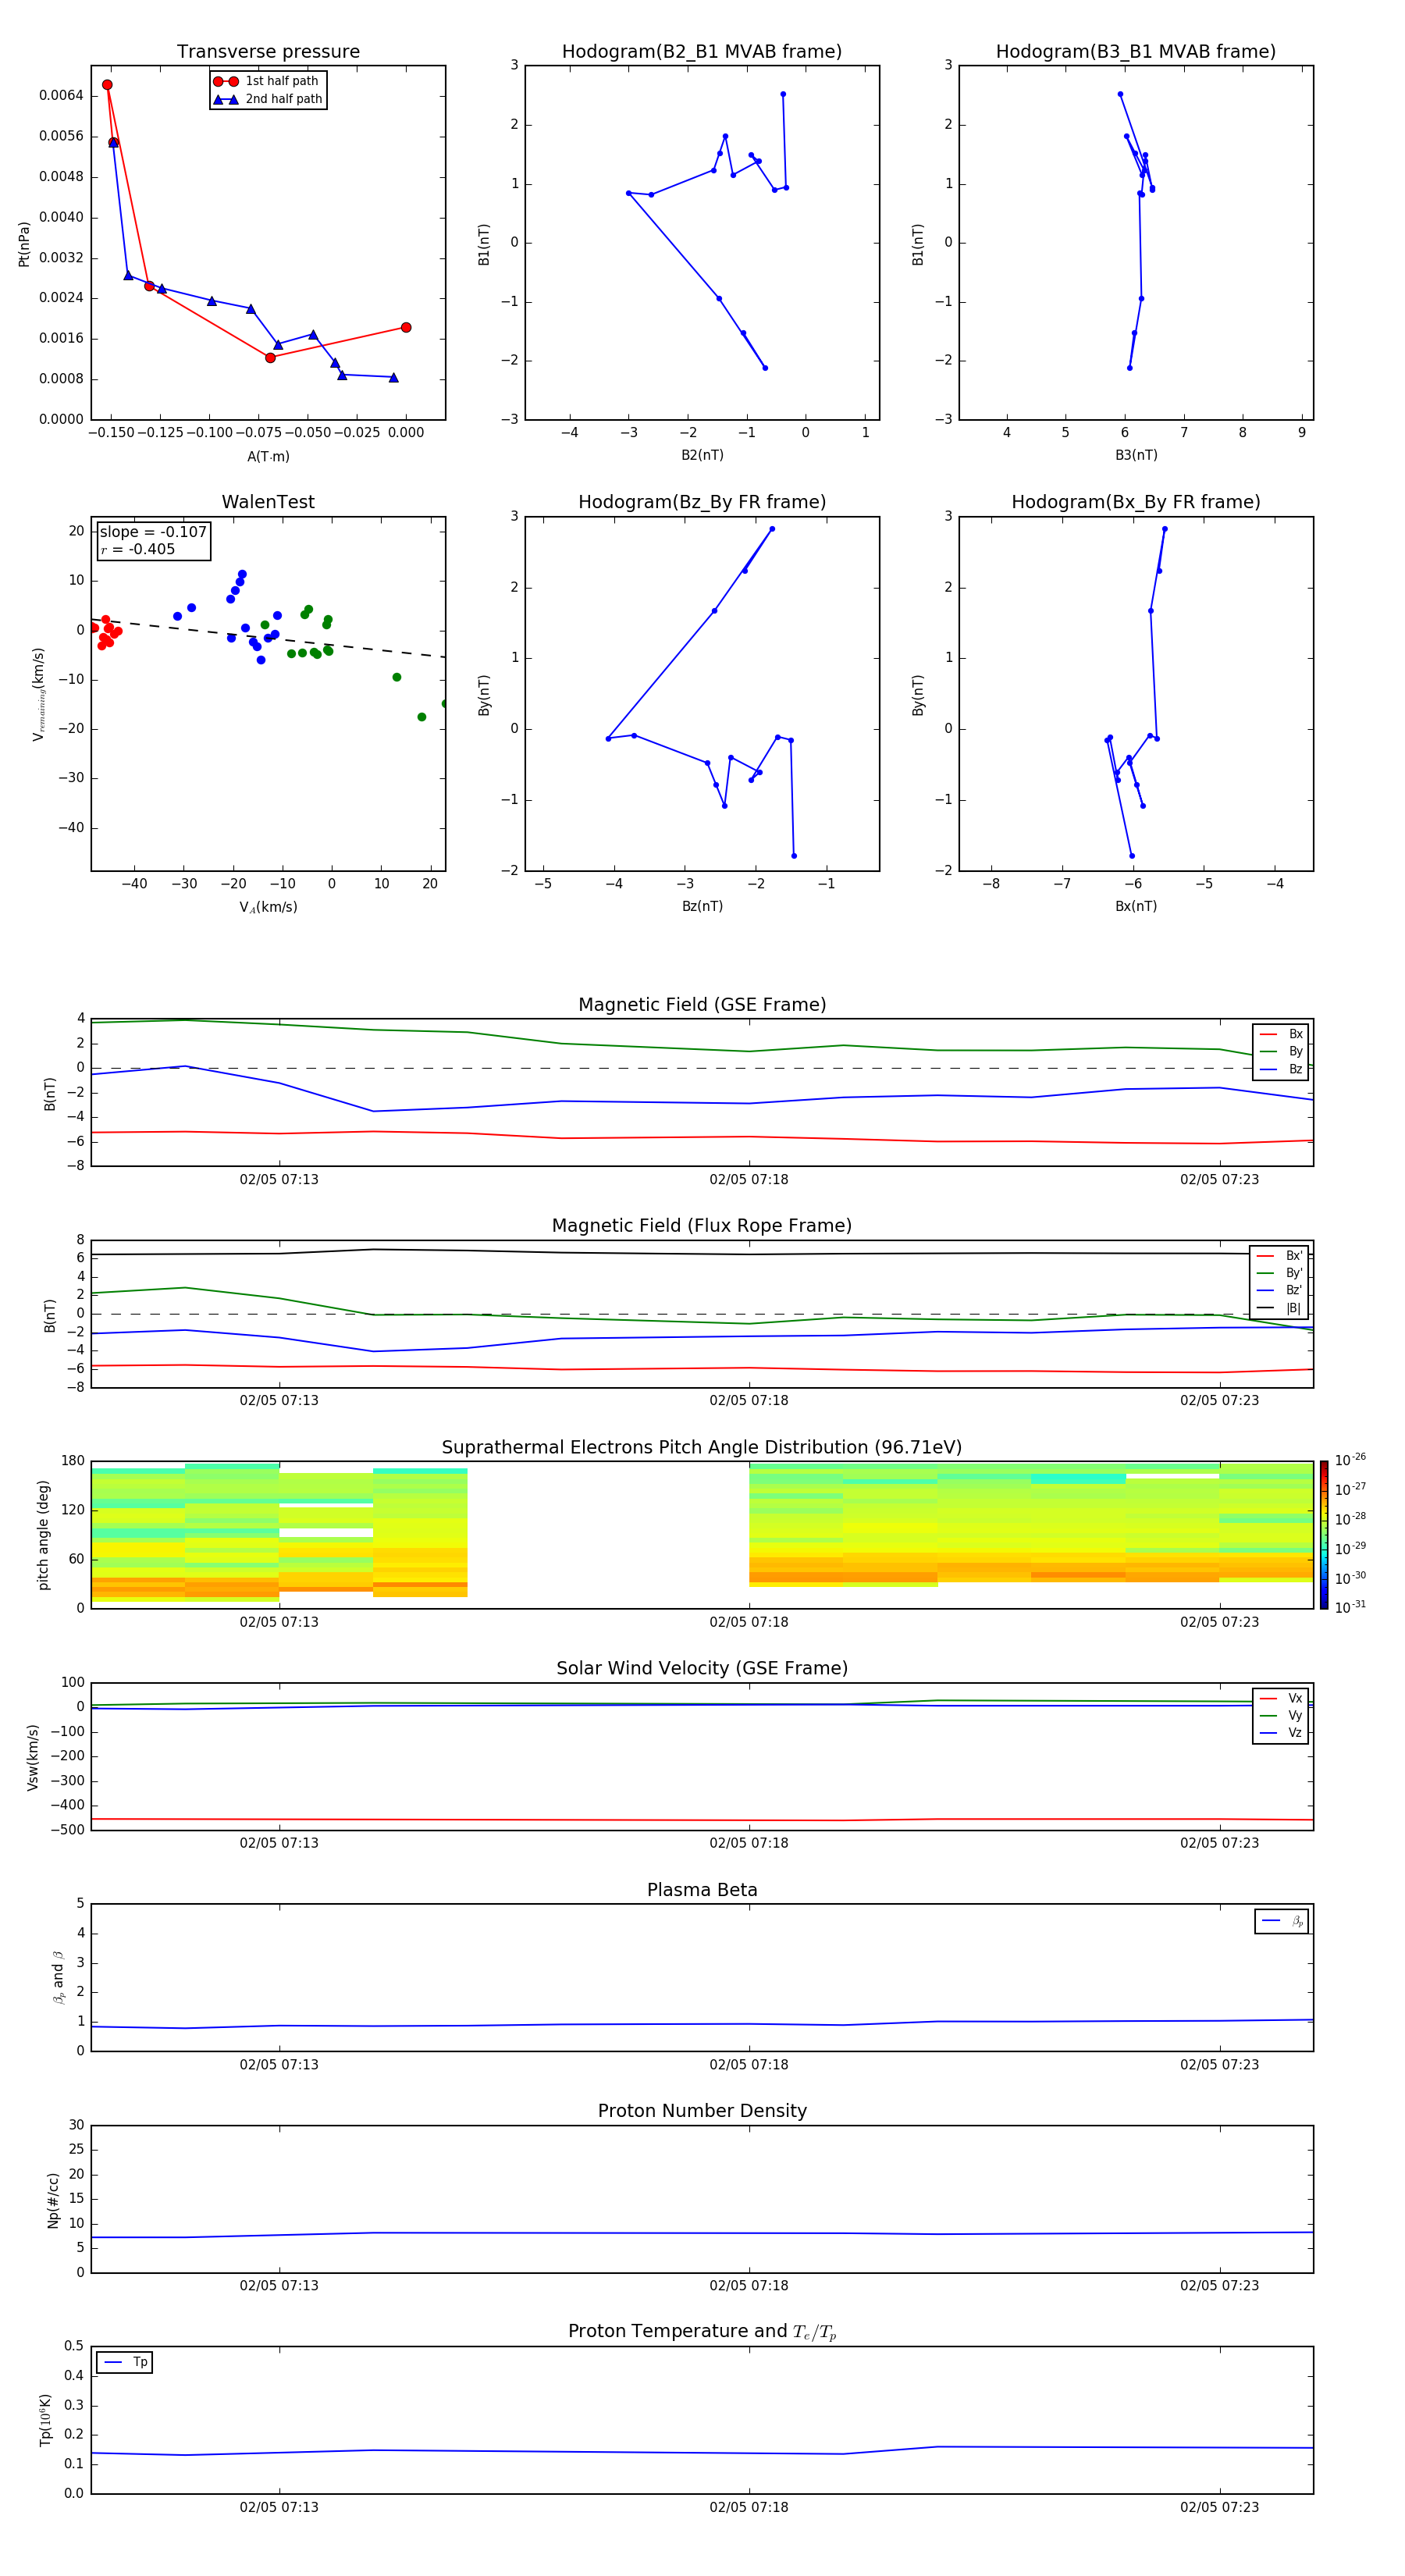Click '1st half path' legend entry
Image resolution: width=1405 pixels, height=2576 pixels.
tap(267, 81)
